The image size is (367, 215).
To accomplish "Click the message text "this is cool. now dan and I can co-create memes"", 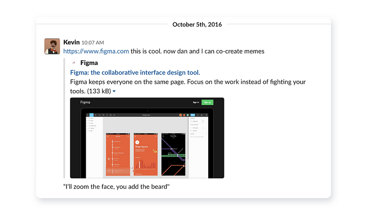I will coord(197,51).
